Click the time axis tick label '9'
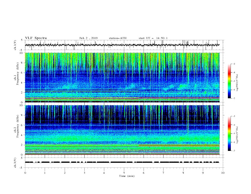 (x=203, y=173)
